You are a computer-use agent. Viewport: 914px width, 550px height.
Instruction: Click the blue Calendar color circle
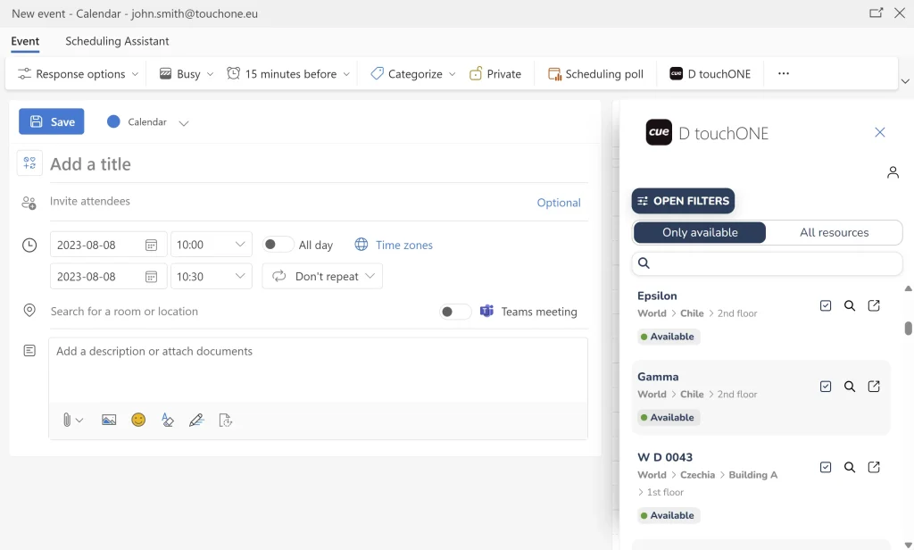[x=113, y=122]
